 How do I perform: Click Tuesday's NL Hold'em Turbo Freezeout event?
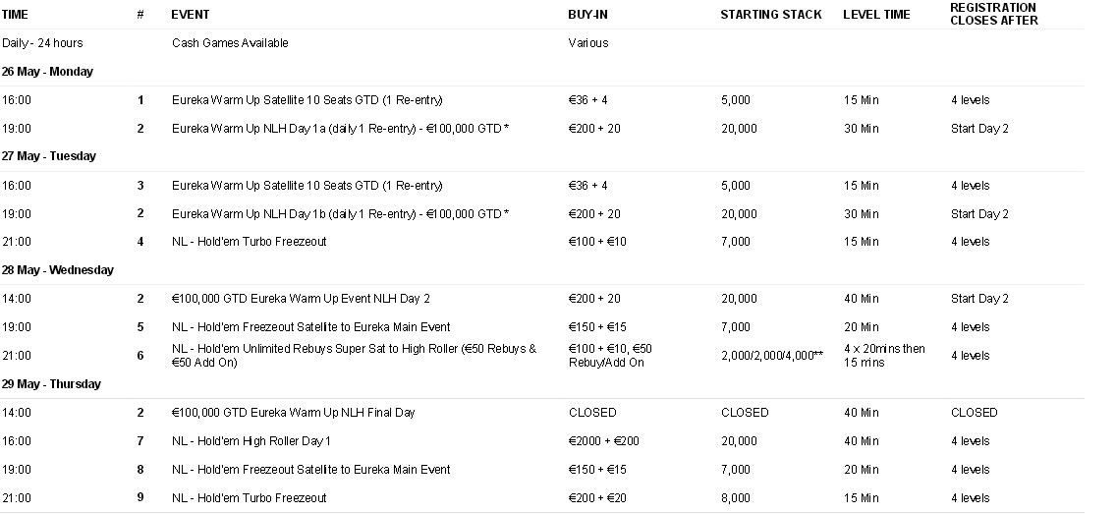(250, 242)
